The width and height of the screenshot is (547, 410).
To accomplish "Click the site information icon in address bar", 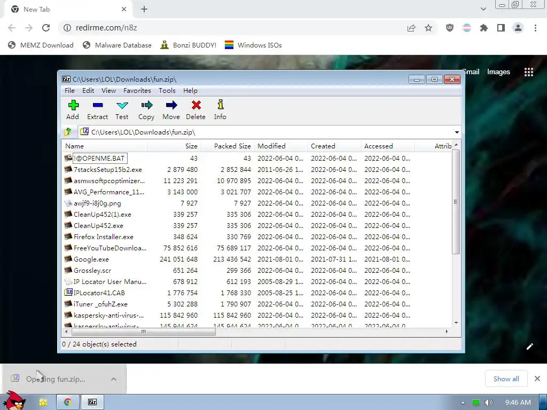I will [x=67, y=28].
